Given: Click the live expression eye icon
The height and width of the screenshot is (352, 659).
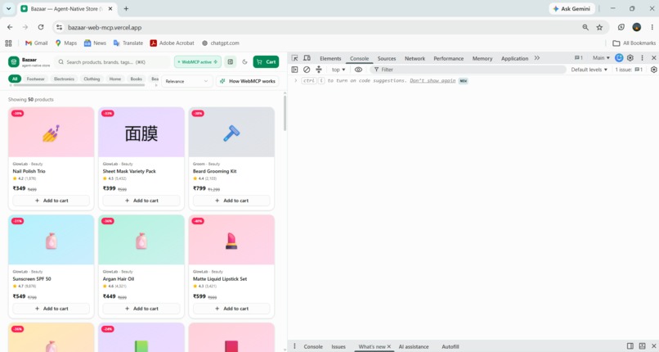Looking at the screenshot, I should click(x=358, y=70).
